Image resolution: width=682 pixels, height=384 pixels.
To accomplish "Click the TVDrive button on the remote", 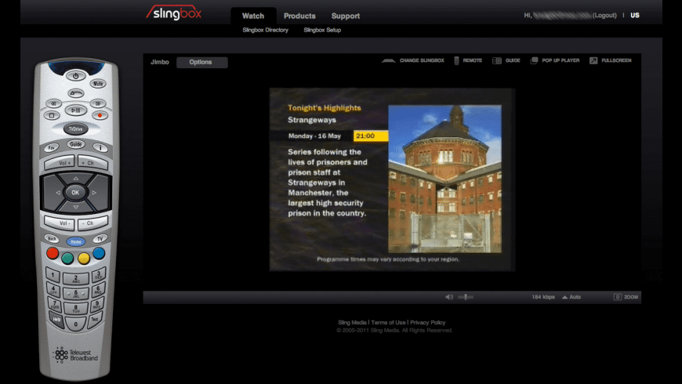I will click(76, 129).
